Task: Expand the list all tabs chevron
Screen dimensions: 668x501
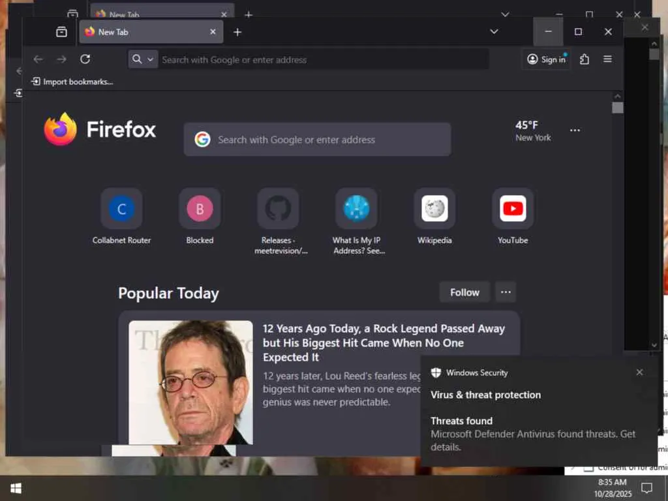Action: click(x=494, y=32)
